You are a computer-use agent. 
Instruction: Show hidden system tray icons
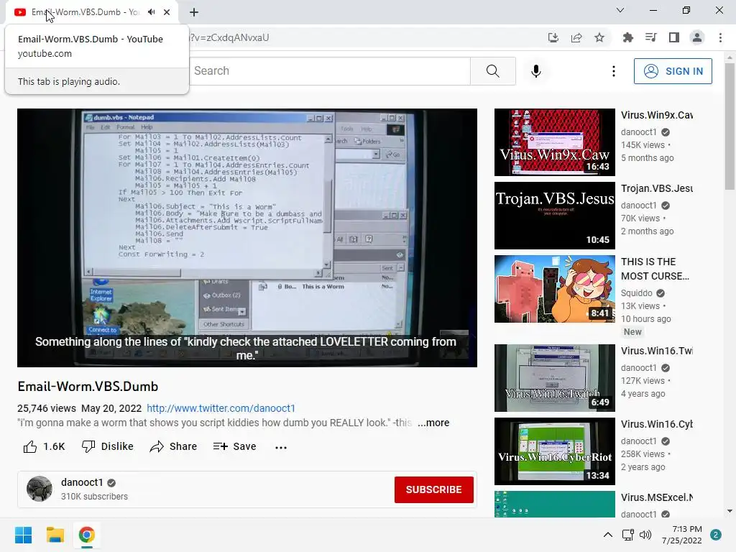pyautogui.click(x=608, y=535)
